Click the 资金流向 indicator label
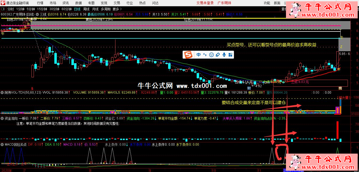This screenshot has width=359, height=172. coord(11,118)
